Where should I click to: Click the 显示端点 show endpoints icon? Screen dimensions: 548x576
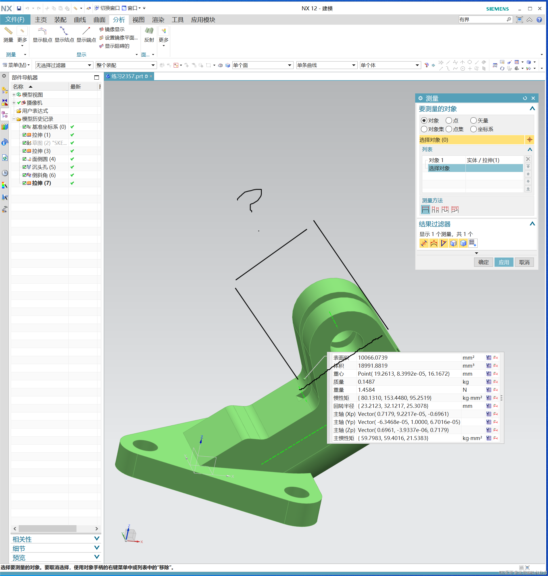coord(86,31)
